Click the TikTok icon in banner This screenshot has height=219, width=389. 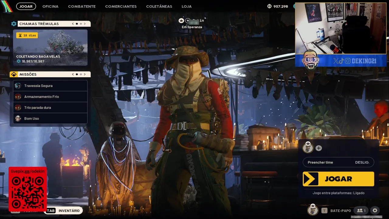pyautogui.click(x=341, y=61)
